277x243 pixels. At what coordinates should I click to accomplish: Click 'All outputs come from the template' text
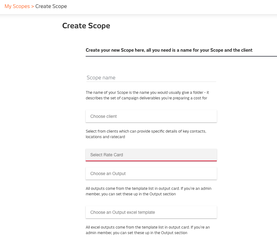pyautogui.click(x=149, y=189)
